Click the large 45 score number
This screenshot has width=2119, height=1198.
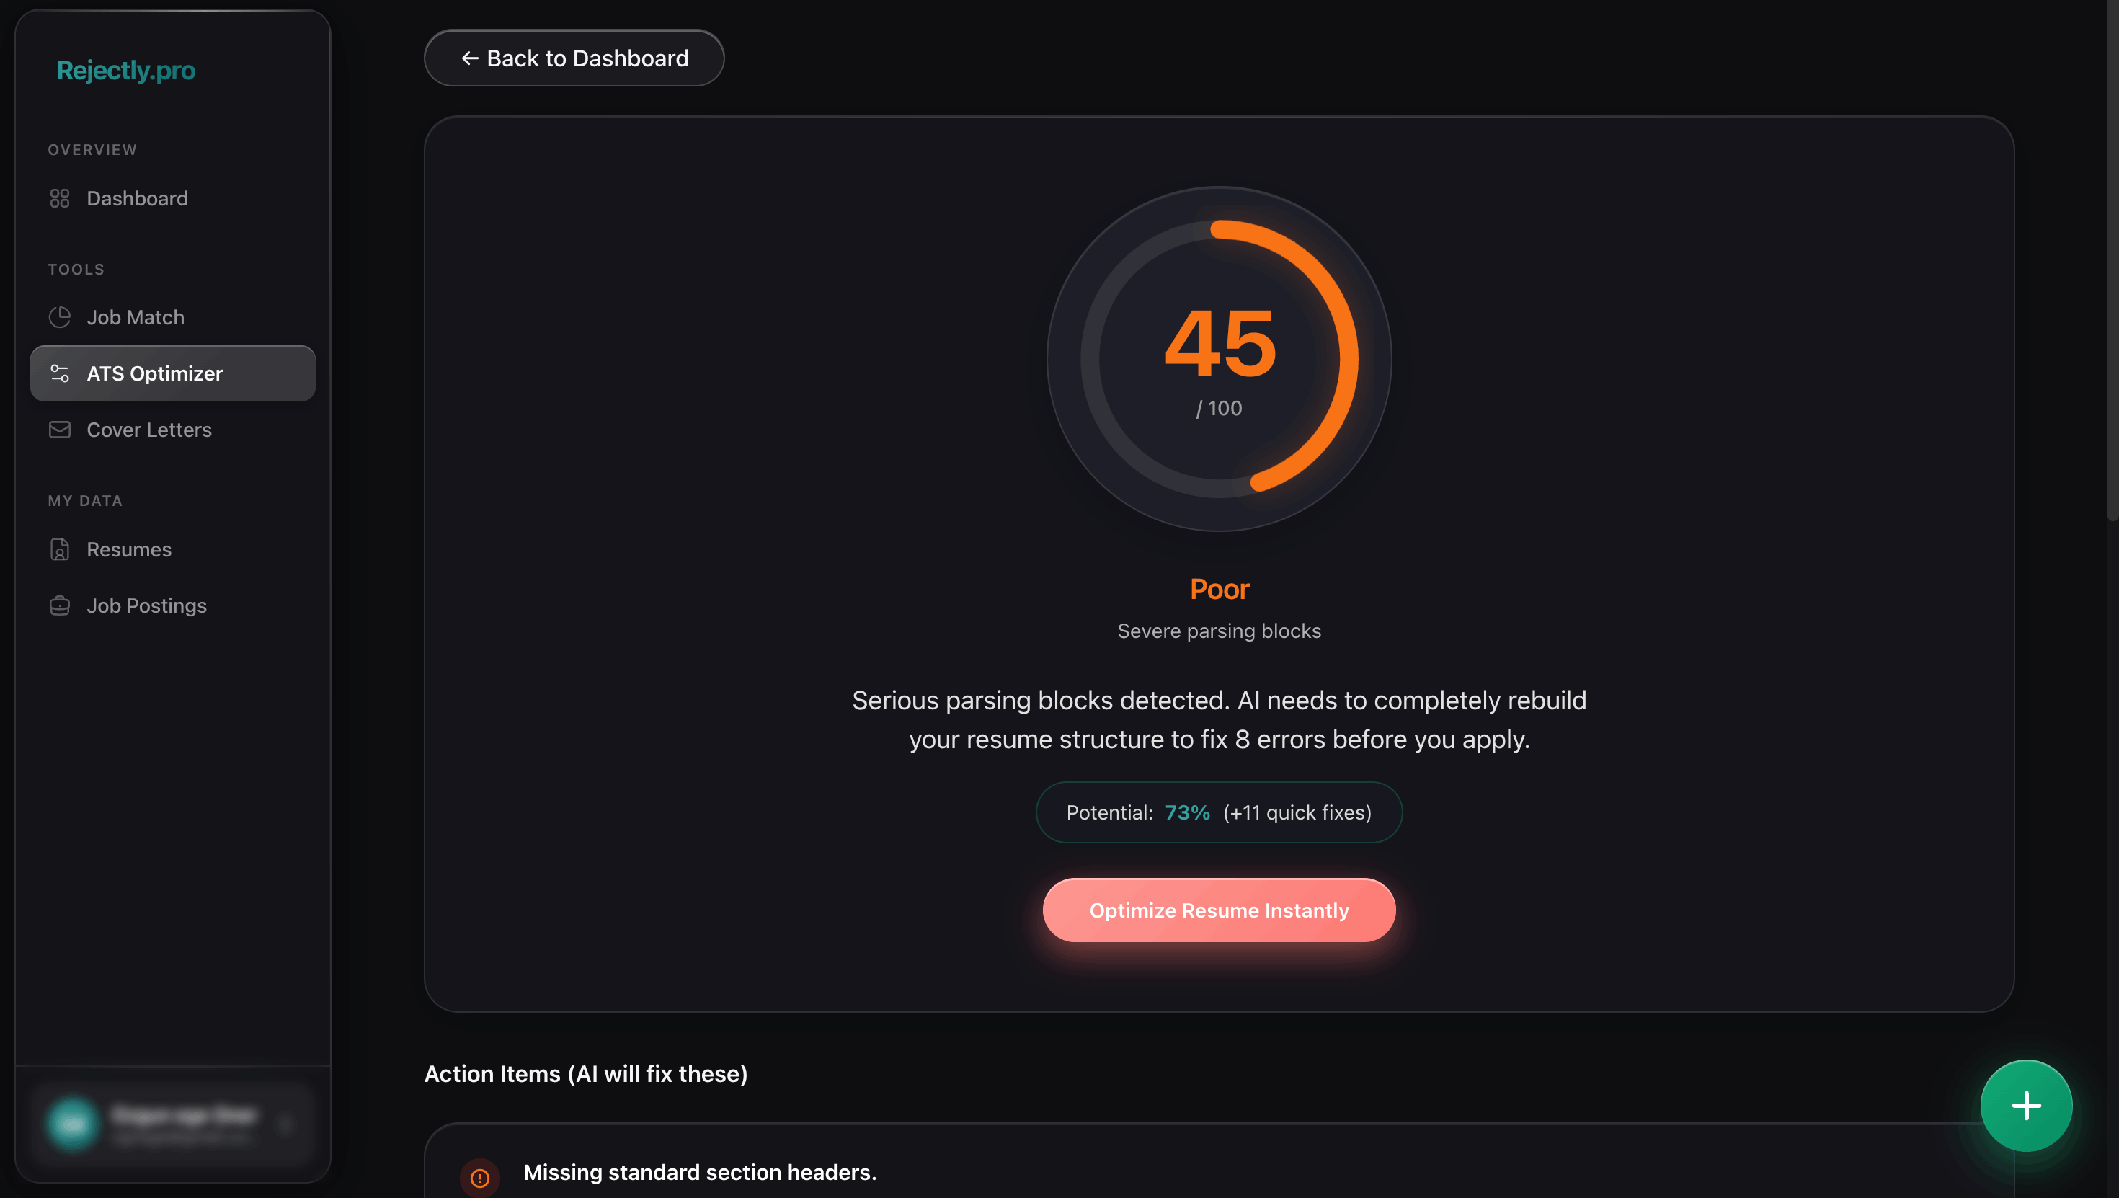pos(1220,344)
